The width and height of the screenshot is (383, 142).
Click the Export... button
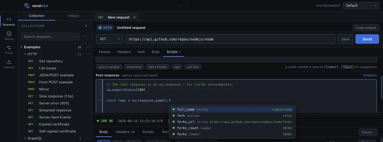[368, 132]
